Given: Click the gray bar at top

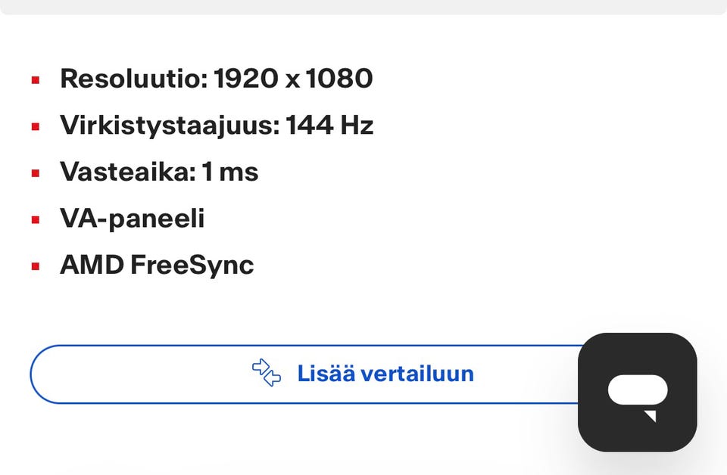Looking at the screenshot, I should (363, 6).
